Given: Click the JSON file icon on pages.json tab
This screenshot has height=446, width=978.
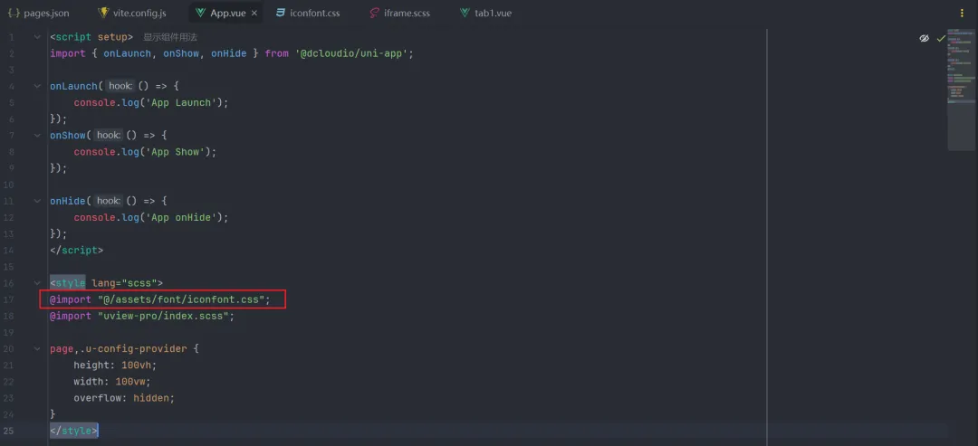Looking at the screenshot, I should pos(14,13).
